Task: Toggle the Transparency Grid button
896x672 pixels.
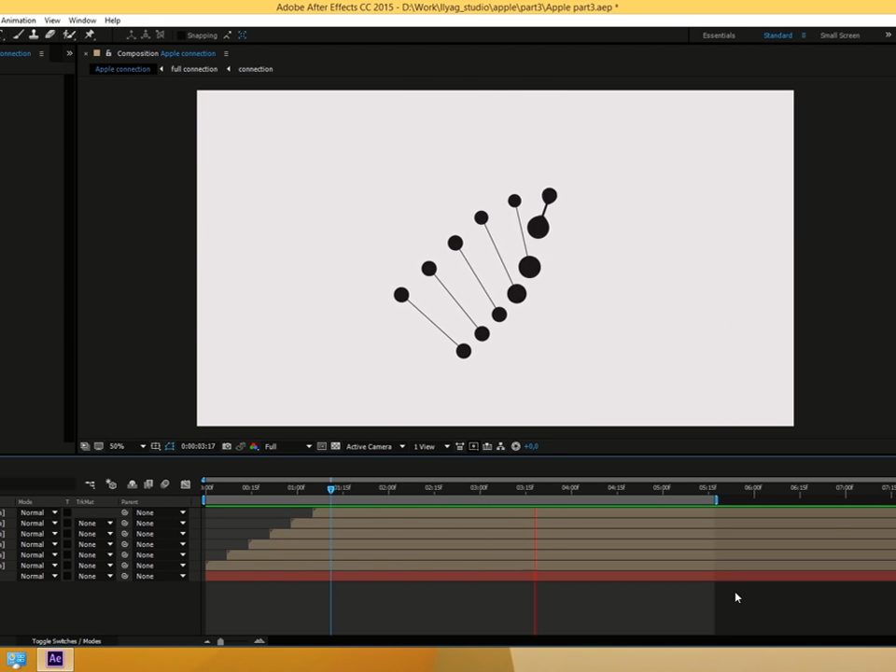Action: point(335,446)
